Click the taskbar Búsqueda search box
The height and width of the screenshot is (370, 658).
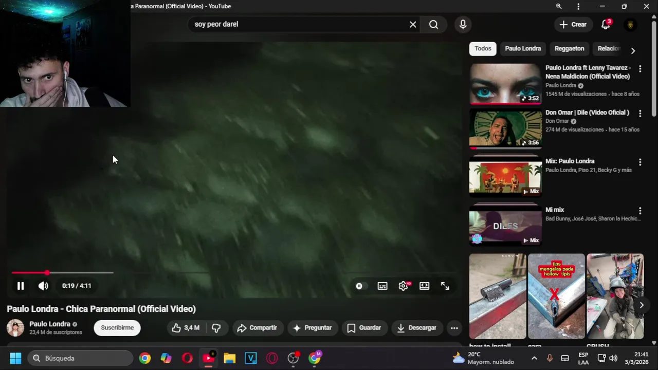click(81, 358)
